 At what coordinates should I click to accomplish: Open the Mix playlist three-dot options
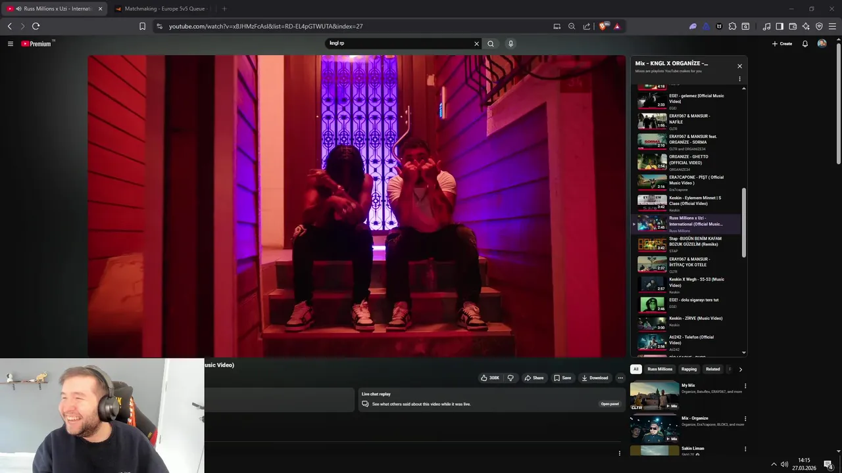739,79
